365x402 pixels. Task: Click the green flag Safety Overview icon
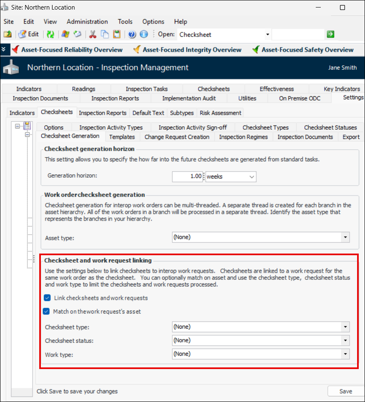(256, 49)
